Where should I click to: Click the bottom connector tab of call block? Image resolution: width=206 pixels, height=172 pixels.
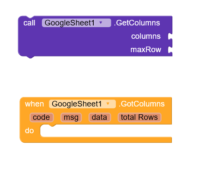tap(30, 57)
